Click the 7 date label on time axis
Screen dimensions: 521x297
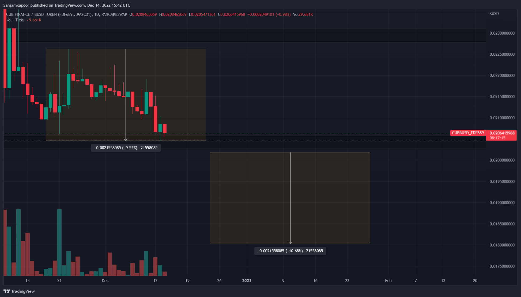pos(416,281)
